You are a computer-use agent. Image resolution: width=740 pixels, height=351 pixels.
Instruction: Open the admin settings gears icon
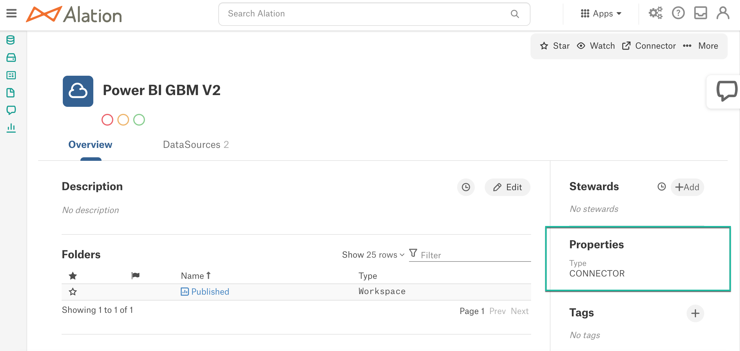tap(655, 13)
